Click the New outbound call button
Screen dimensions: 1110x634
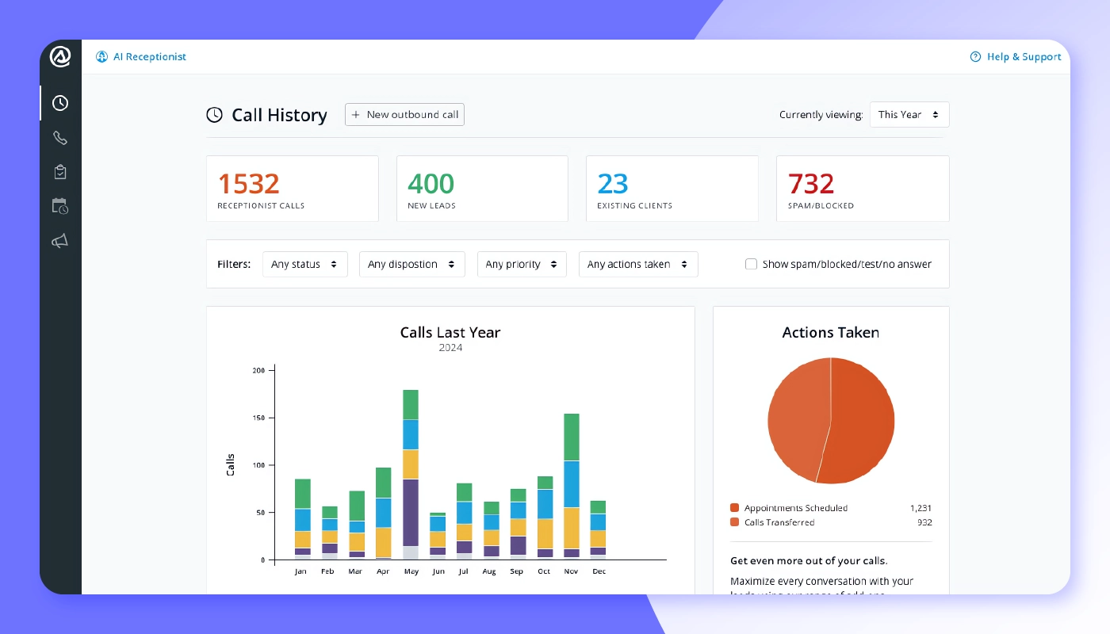pyautogui.click(x=404, y=114)
